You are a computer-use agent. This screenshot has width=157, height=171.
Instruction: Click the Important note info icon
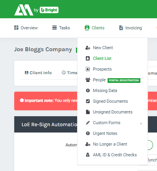[x=22, y=100]
